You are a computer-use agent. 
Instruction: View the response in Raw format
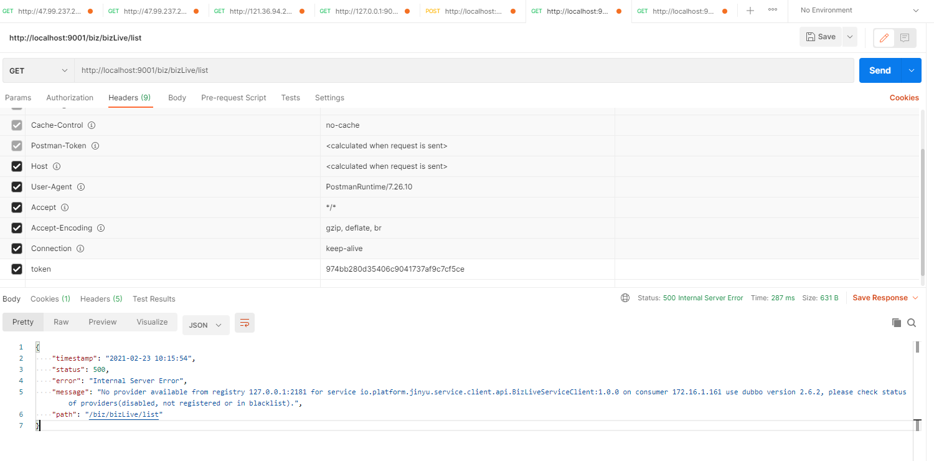click(x=60, y=321)
